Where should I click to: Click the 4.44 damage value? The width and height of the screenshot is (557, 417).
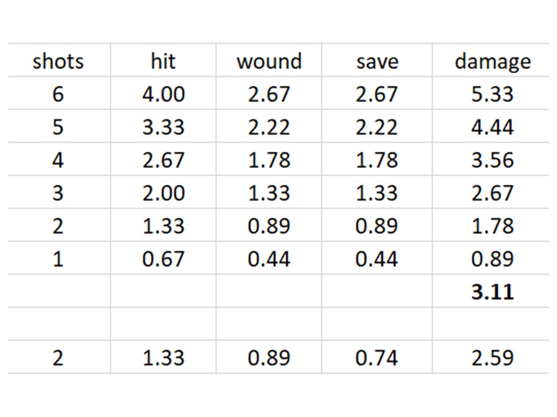click(x=492, y=127)
